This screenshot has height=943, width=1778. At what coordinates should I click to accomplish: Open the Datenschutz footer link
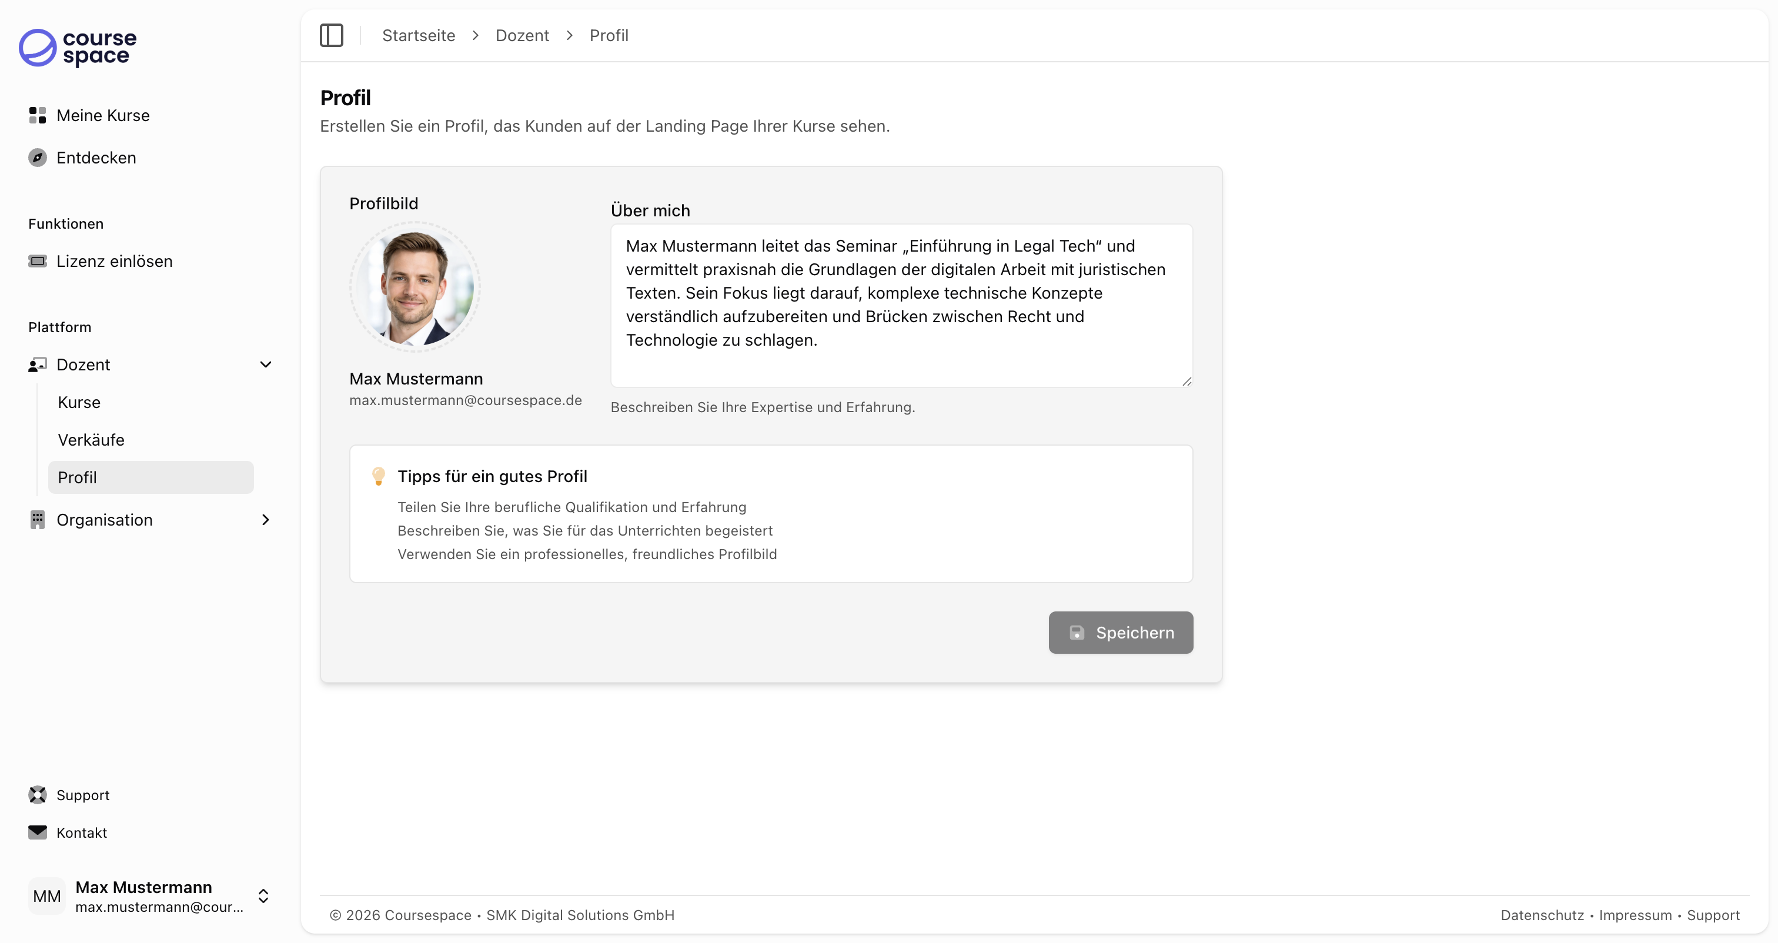click(x=1543, y=915)
